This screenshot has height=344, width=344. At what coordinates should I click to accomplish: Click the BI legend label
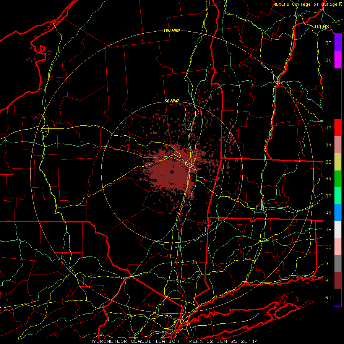(x=328, y=281)
